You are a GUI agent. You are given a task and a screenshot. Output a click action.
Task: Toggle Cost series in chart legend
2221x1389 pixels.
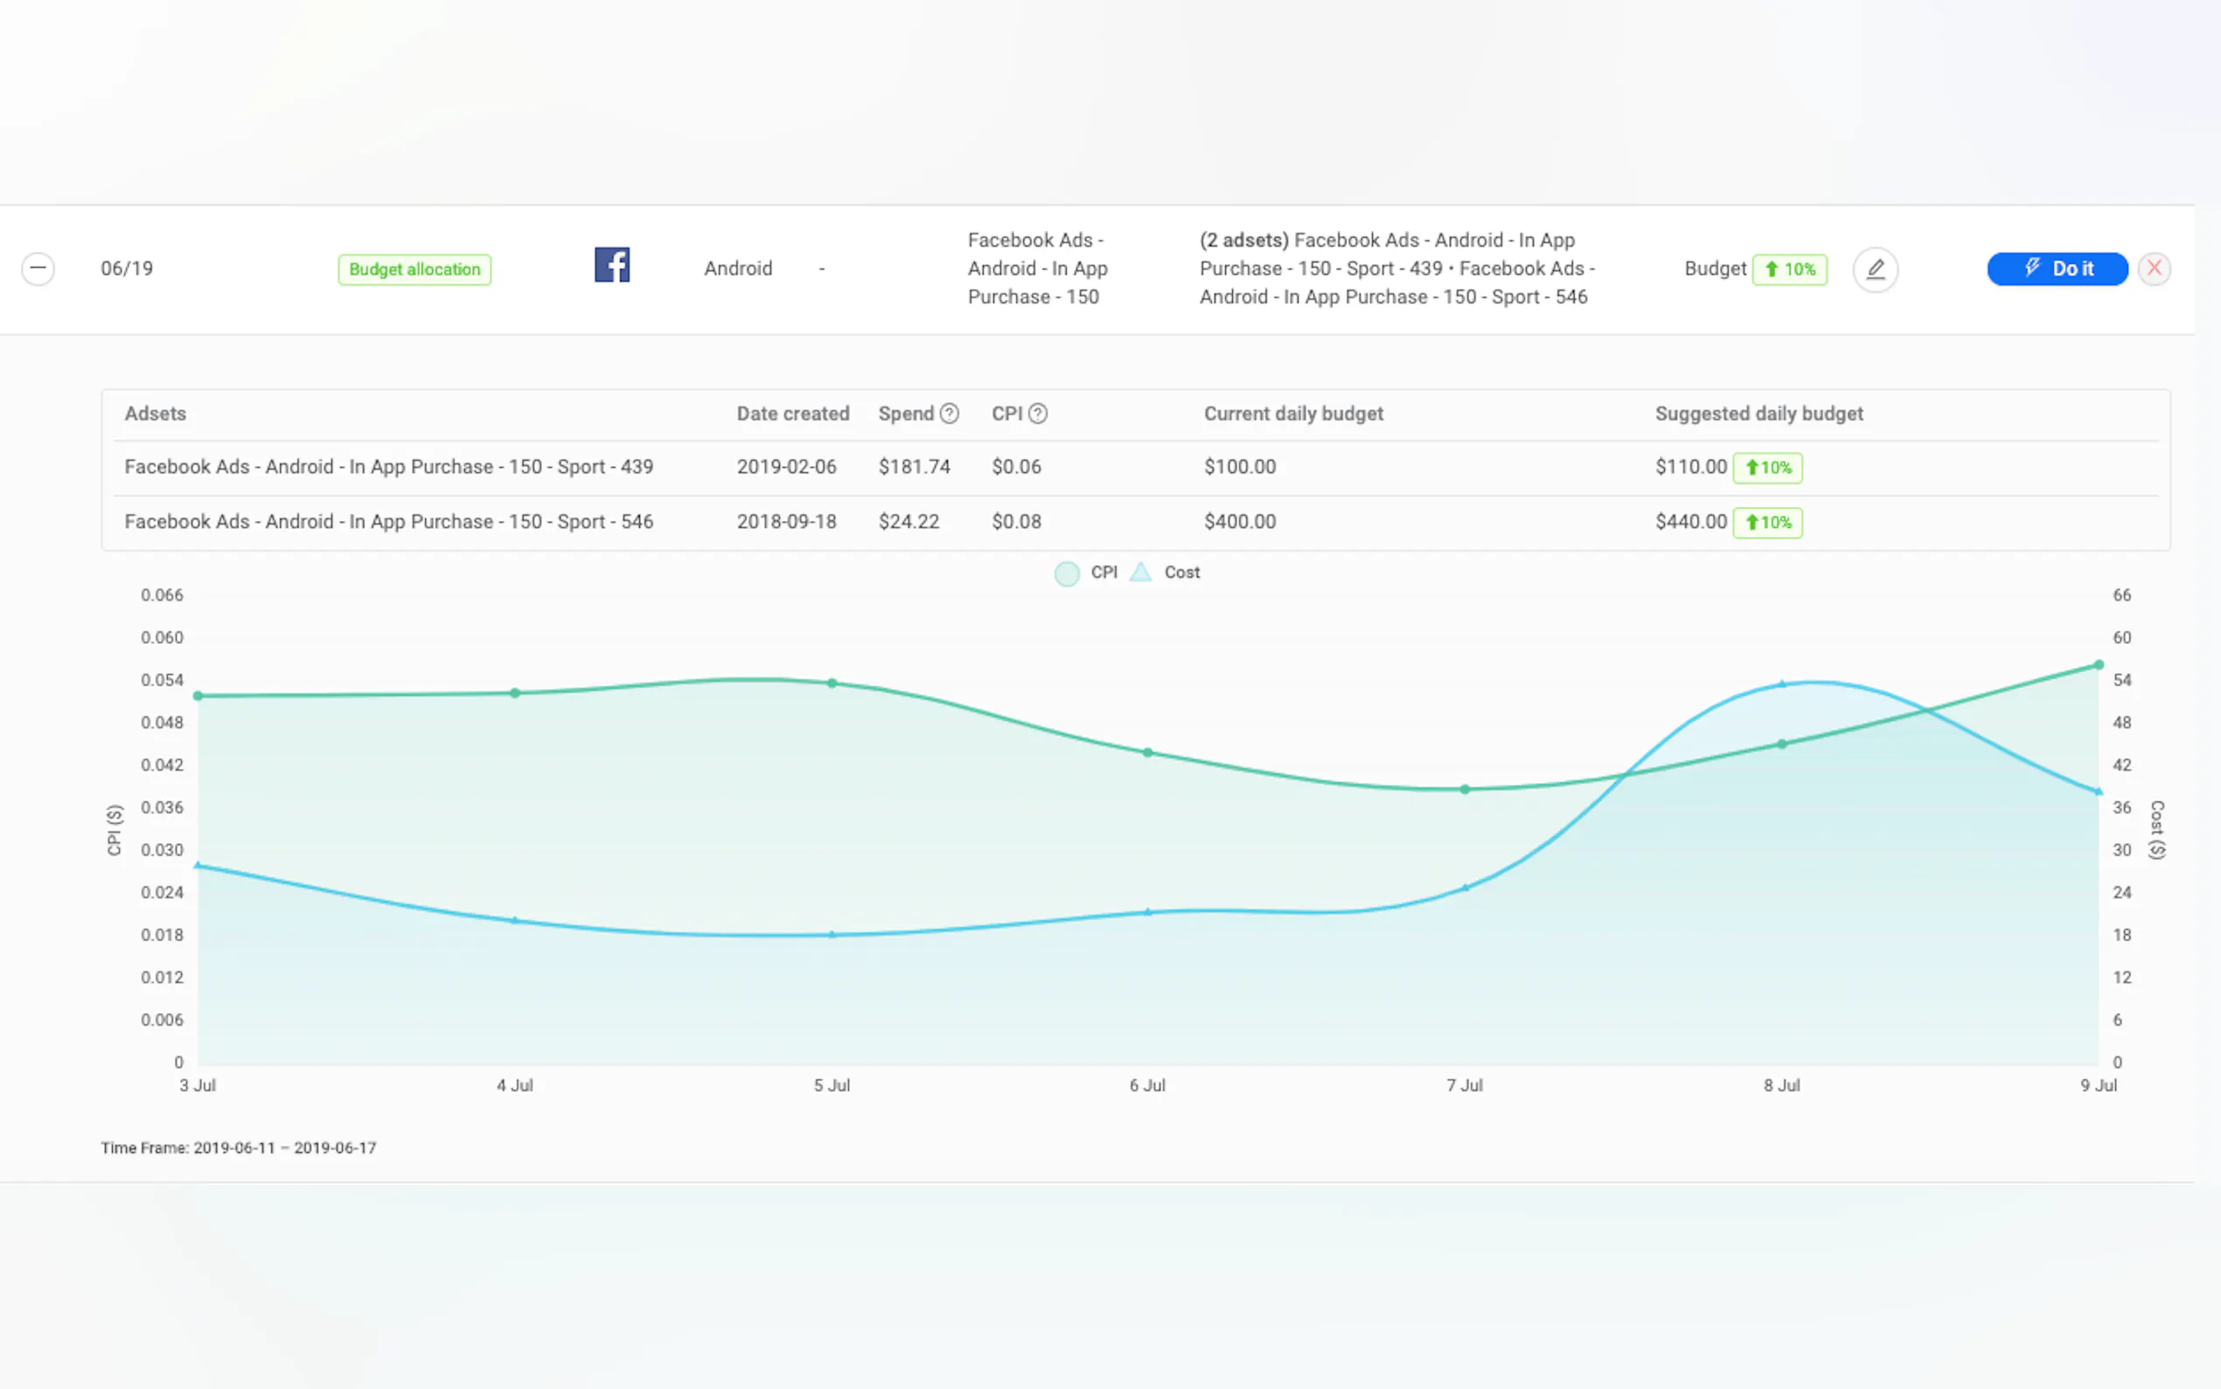pyautogui.click(x=1165, y=572)
